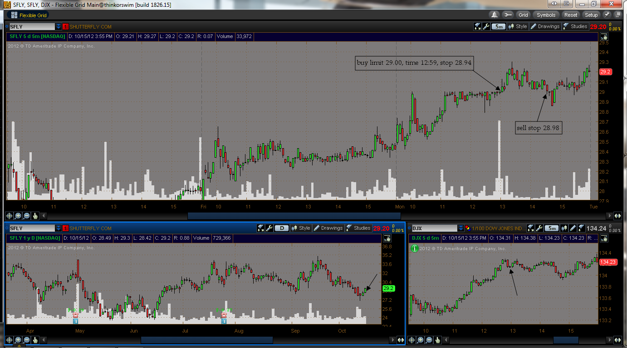Click expand arrows icon at top chart scrollbar end

pos(617,216)
